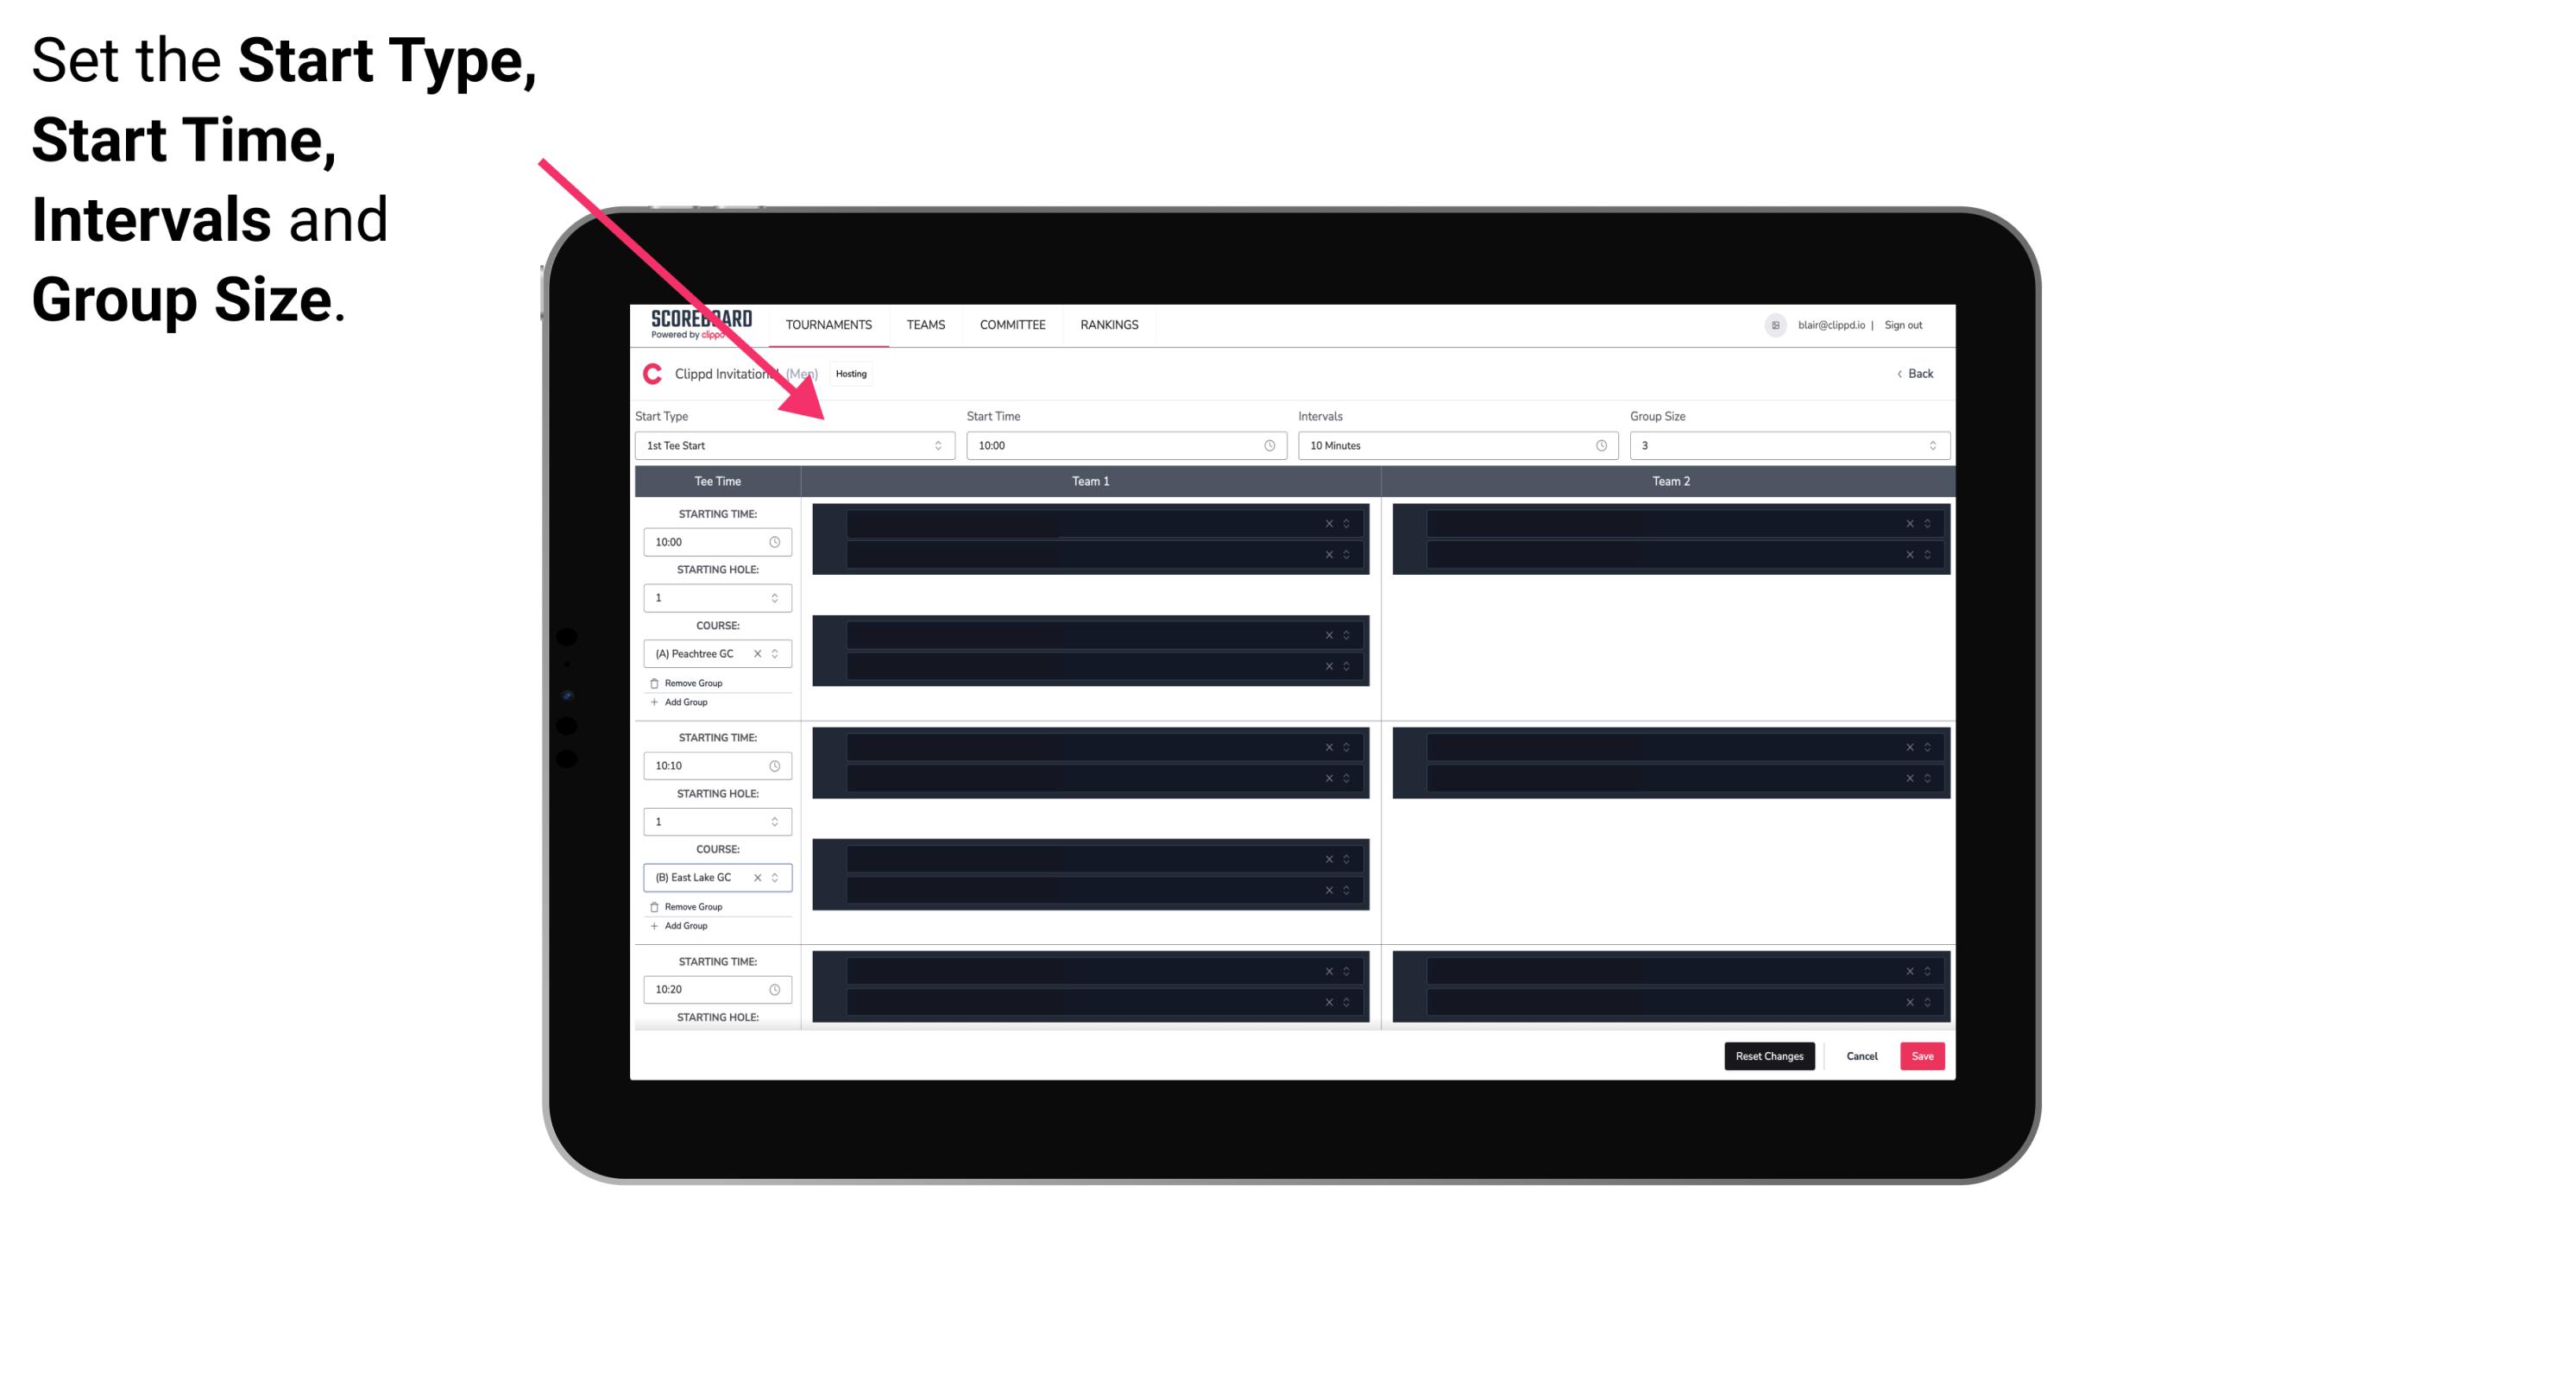The width and height of the screenshot is (2576, 1386).
Task: Select the RANKINGS tab
Action: 1109,324
